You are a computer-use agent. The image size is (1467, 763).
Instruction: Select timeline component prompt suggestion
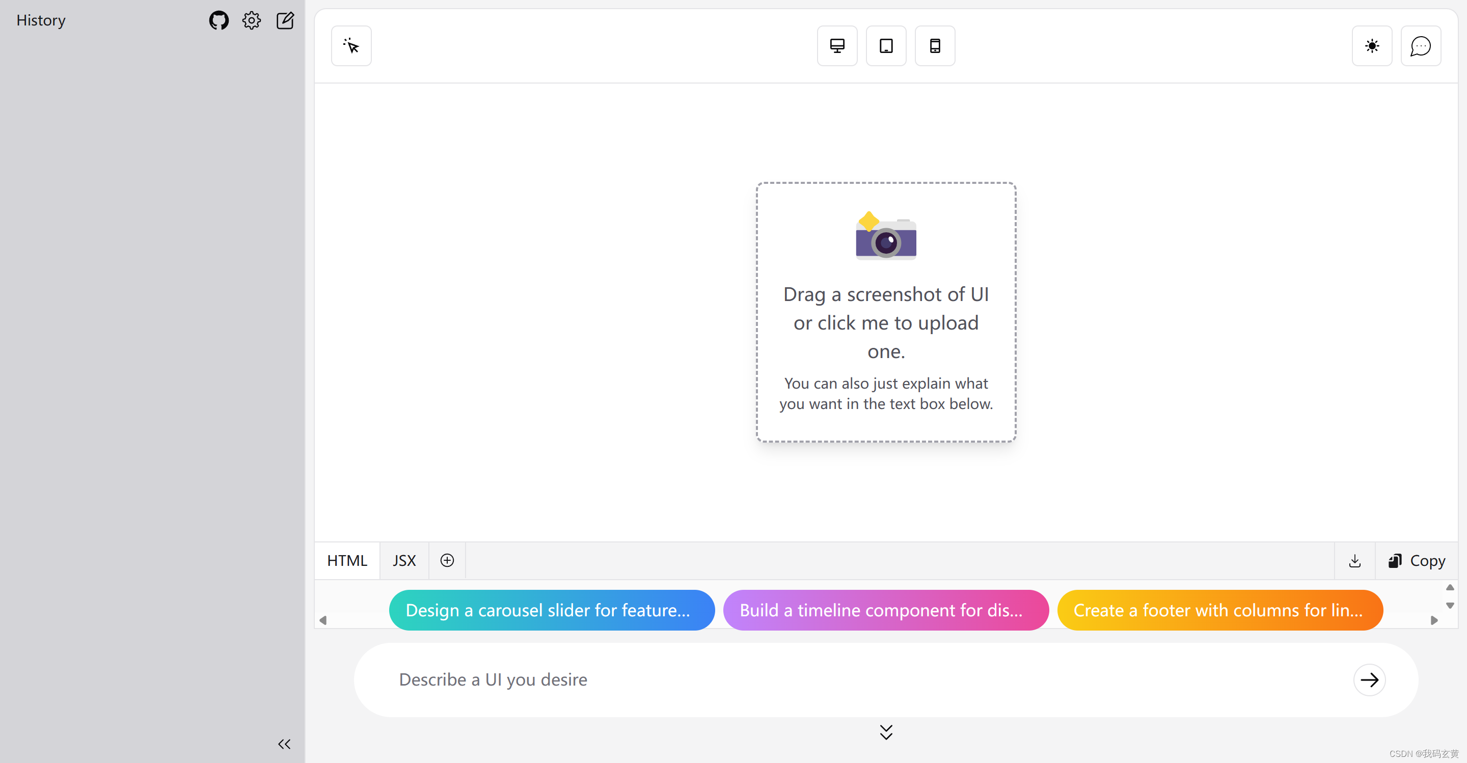(882, 611)
